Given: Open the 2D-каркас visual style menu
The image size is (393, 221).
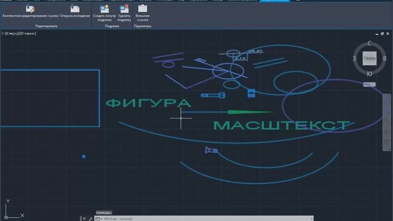Looking at the screenshot, I should pyautogui.click(x=27, y=33).
